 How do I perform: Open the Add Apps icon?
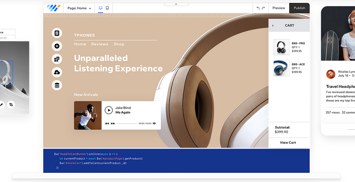(57, 59)
